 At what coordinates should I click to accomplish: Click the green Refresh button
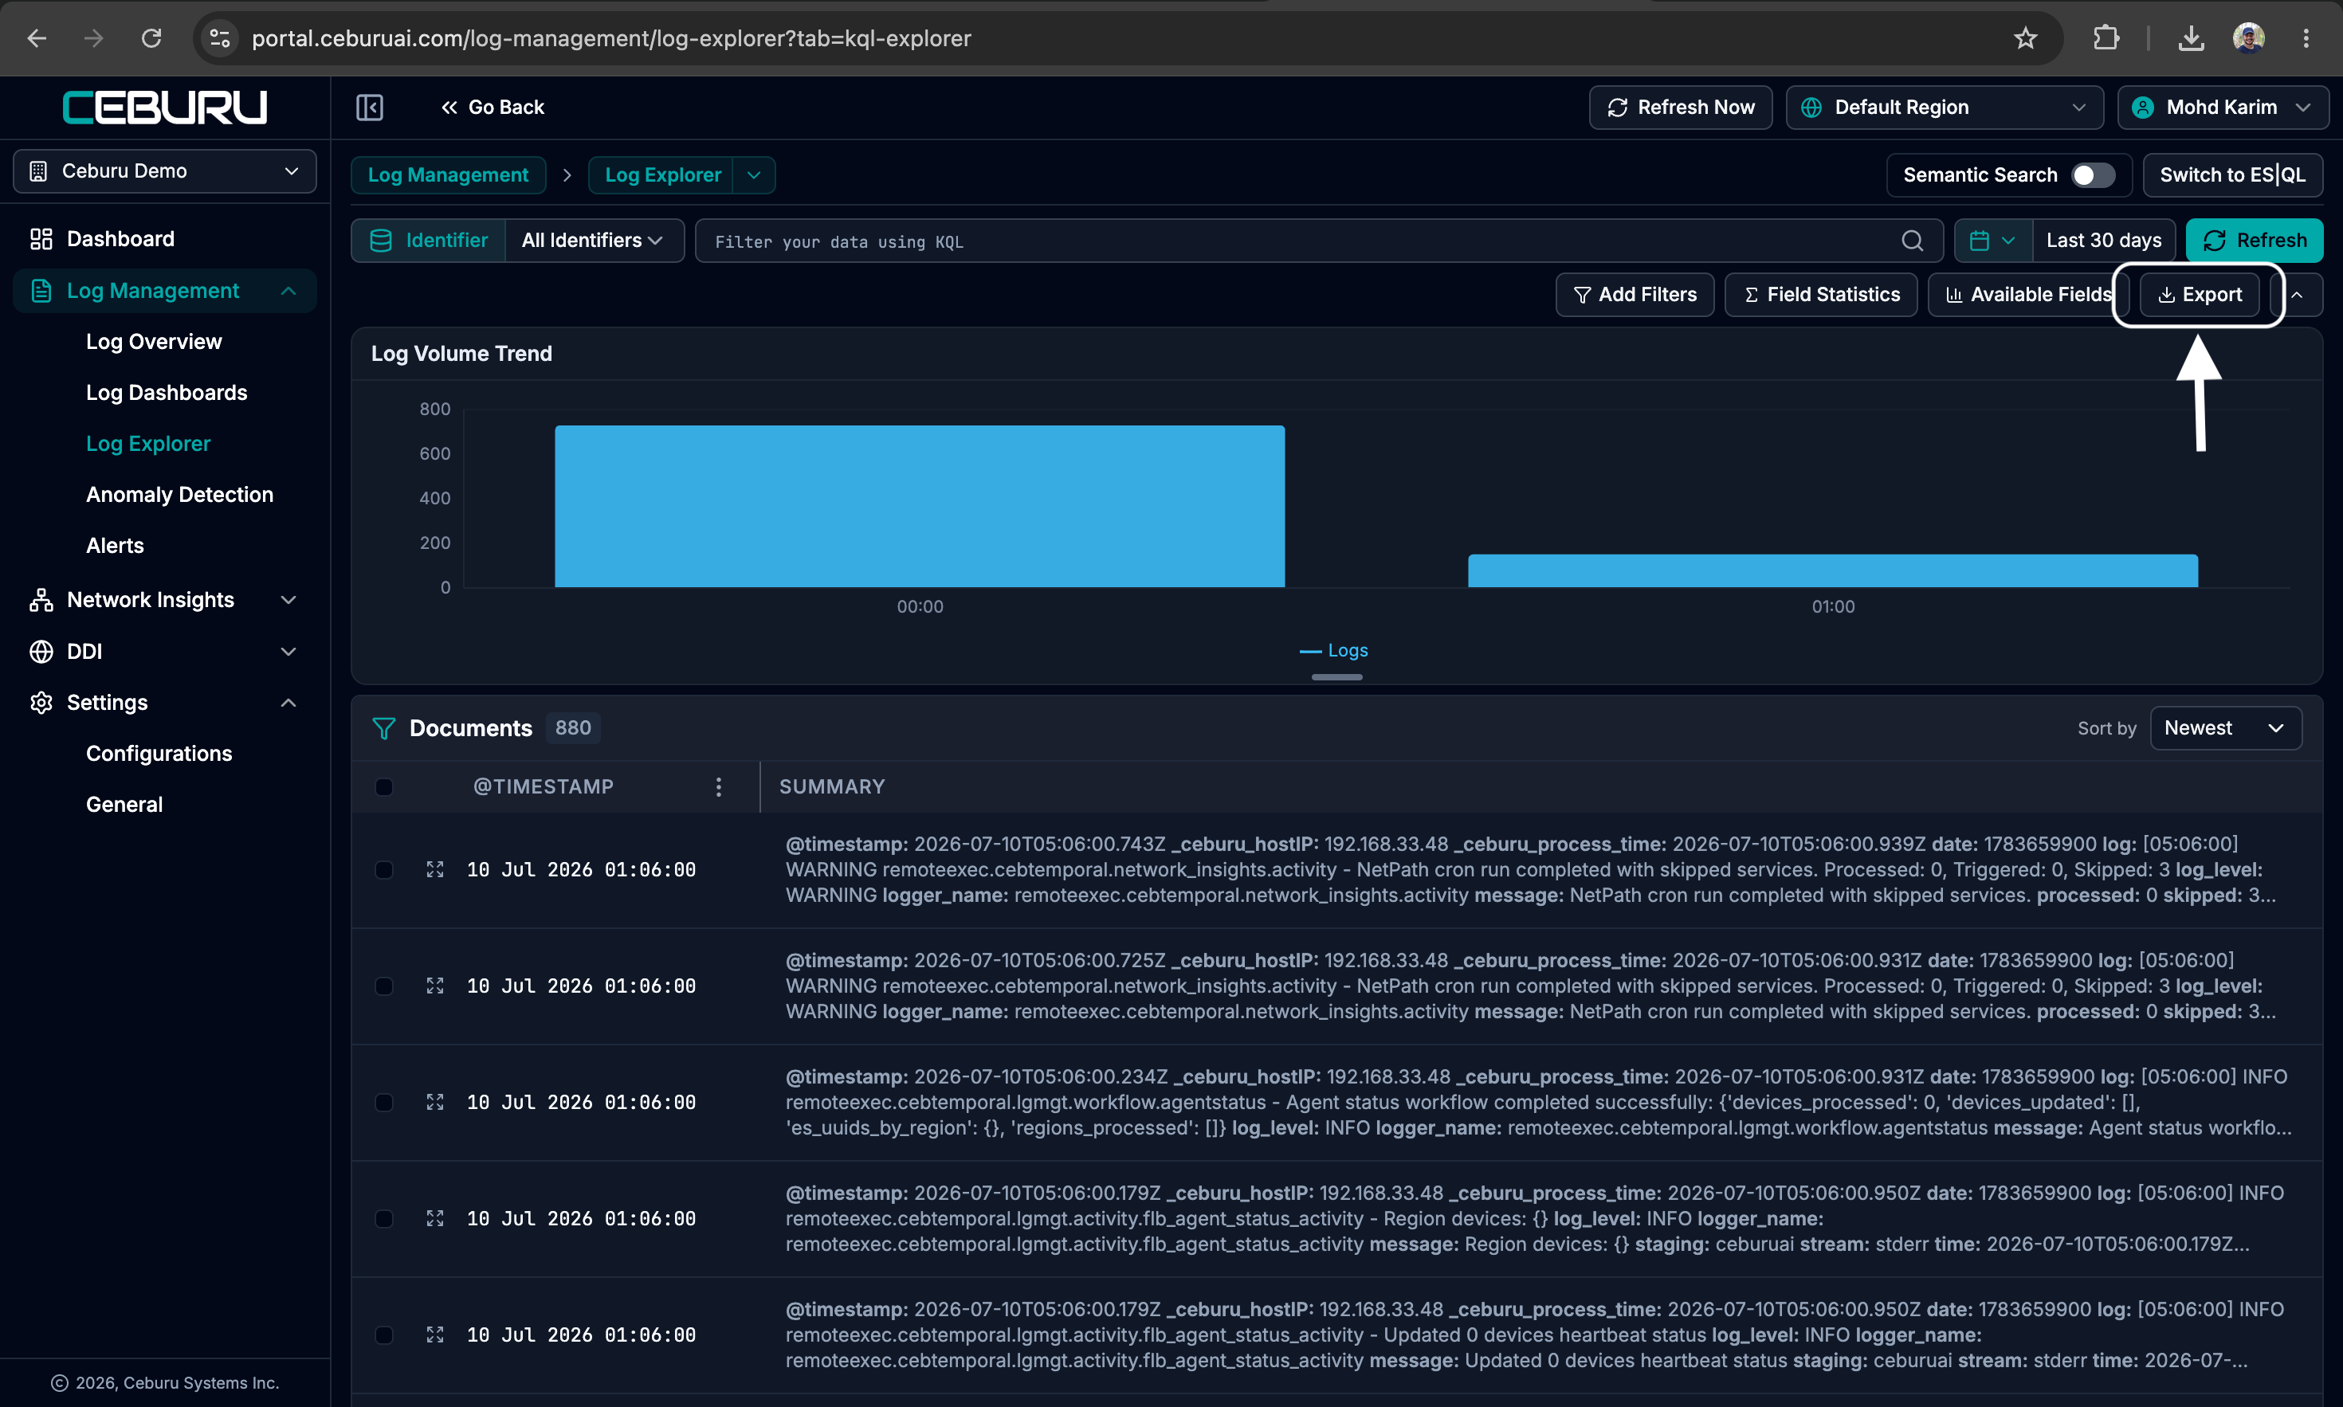click(x=2254, y=241)
